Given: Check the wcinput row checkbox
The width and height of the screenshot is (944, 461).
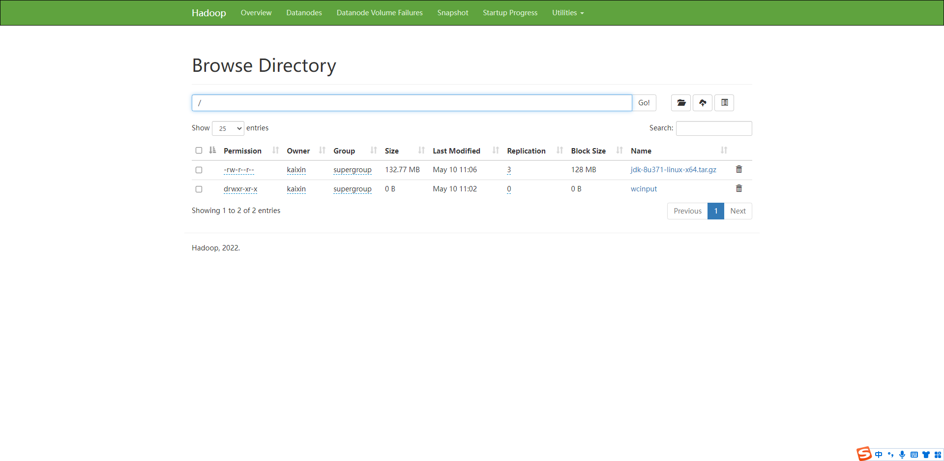Looking at the screenshot, I should pos(199,189).
